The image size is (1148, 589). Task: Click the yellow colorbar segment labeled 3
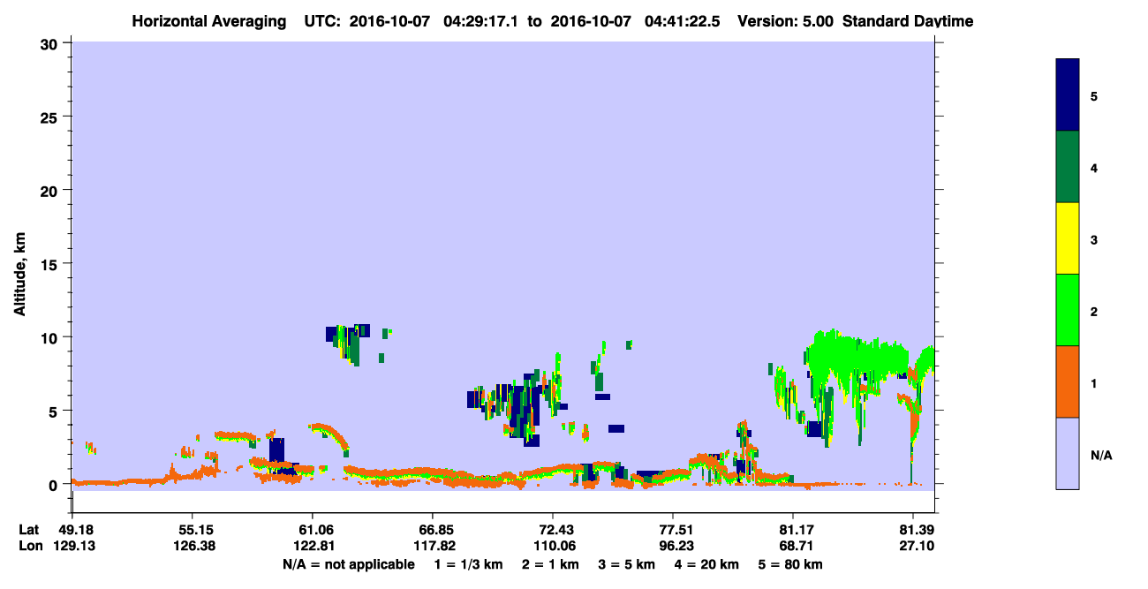pos(1068,238)
